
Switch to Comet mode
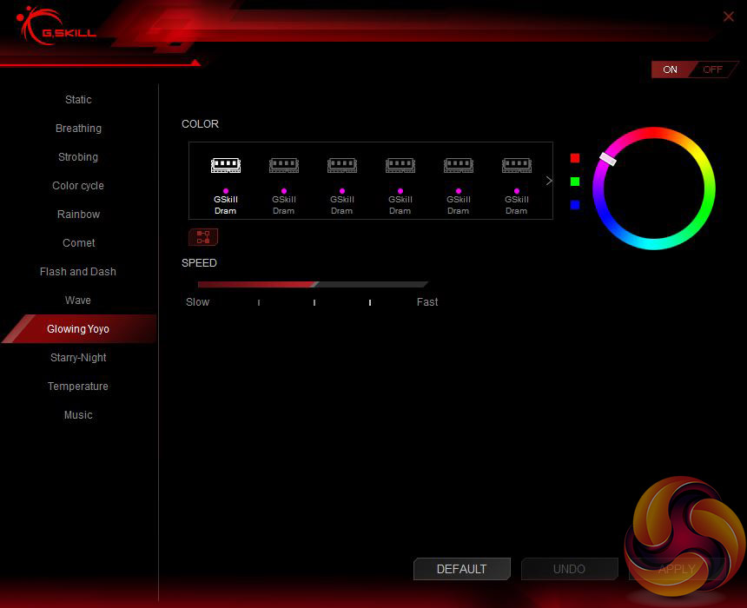click(x=78, y=242)
